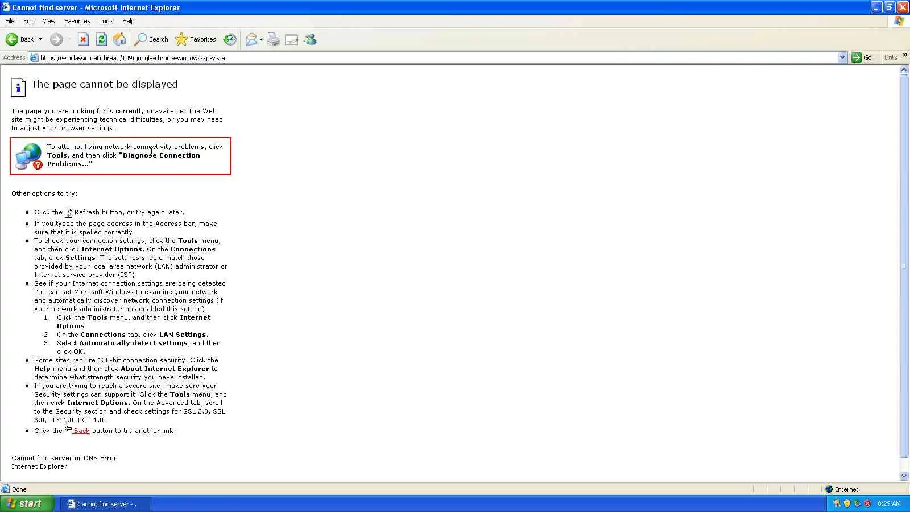Click the Back navigation button
Viewport: 910px width, 512px height.
(19, 39)
